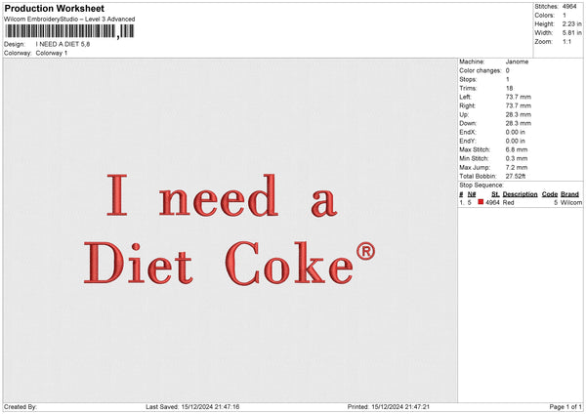Click the 'Created By:' footer label
This screenshot has width=586, height=414.
(21, 406)
